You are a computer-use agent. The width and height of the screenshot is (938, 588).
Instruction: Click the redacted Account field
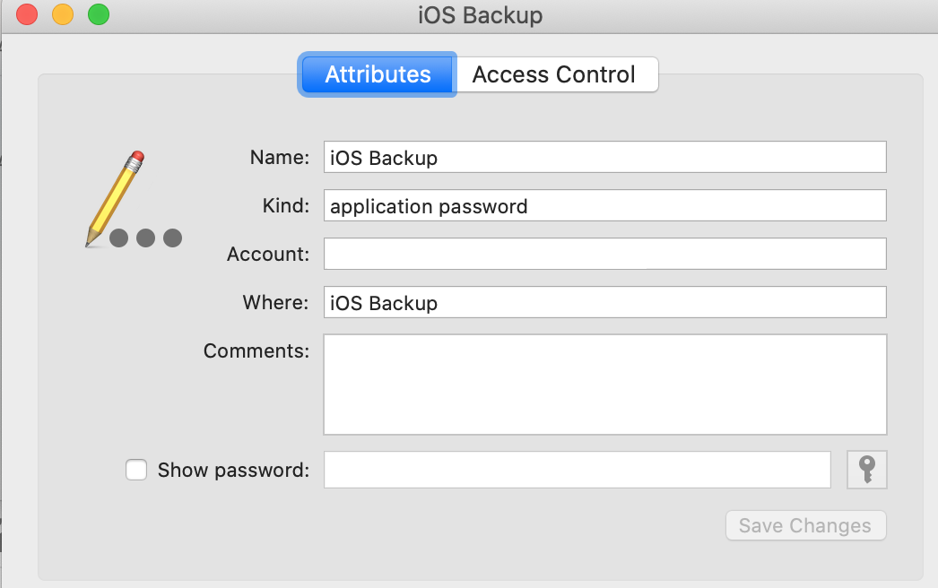coord(604,254)
